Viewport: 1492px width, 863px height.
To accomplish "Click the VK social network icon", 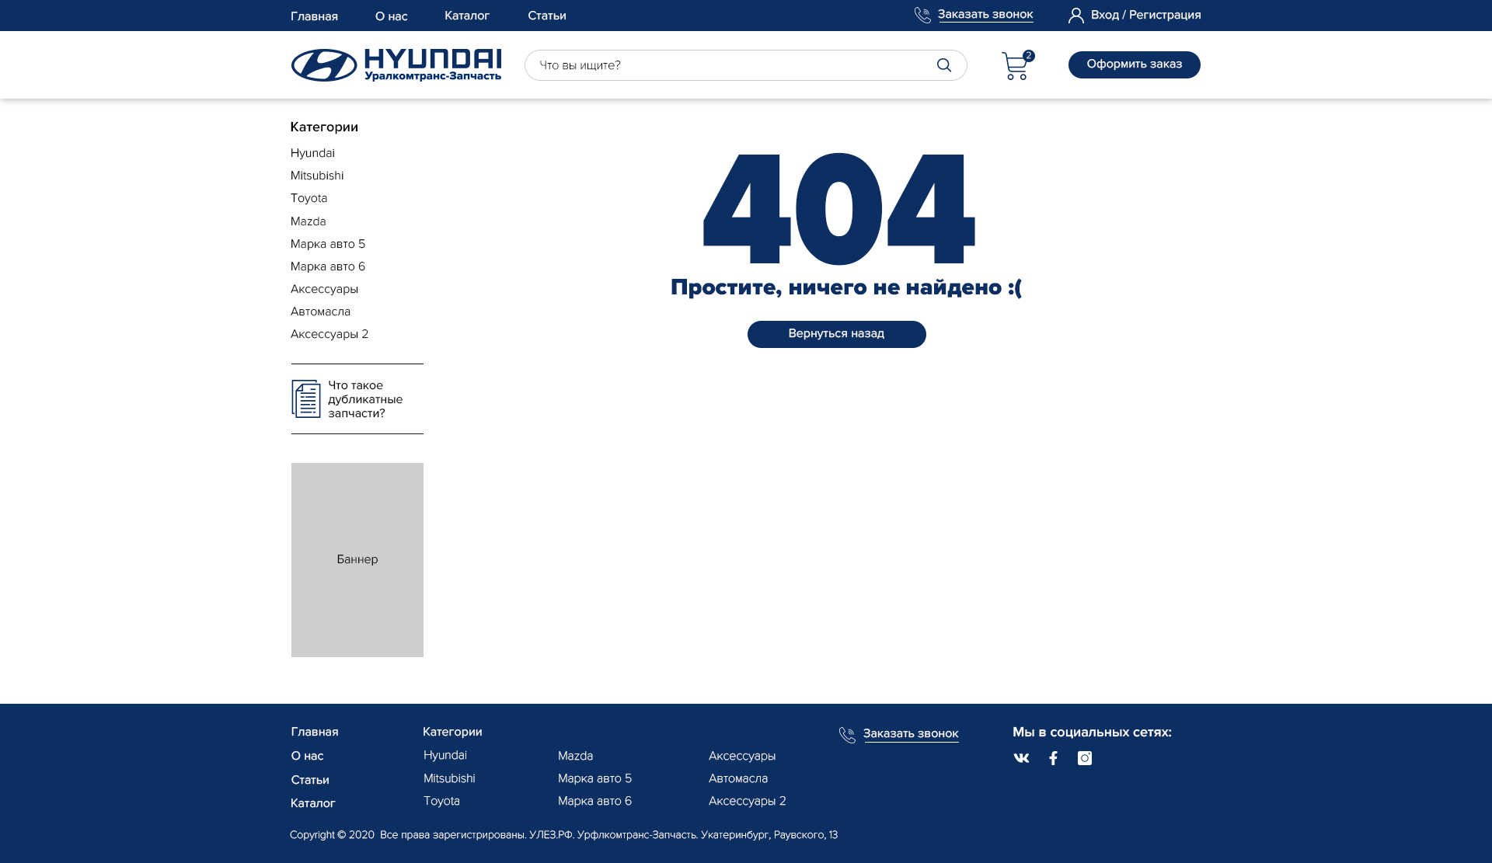I will [x=1021, y=758].
